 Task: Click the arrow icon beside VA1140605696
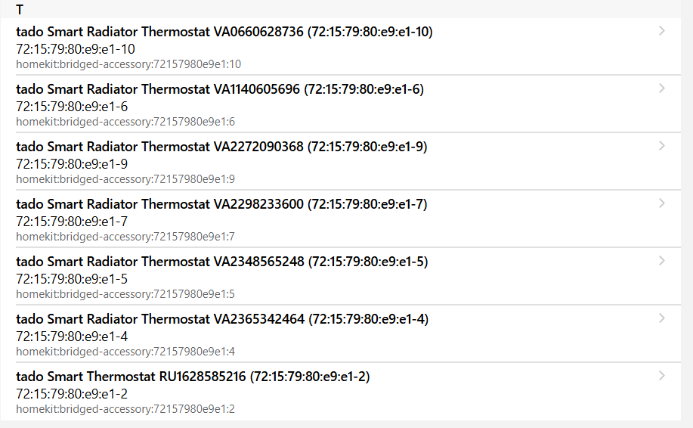(662, 88)
